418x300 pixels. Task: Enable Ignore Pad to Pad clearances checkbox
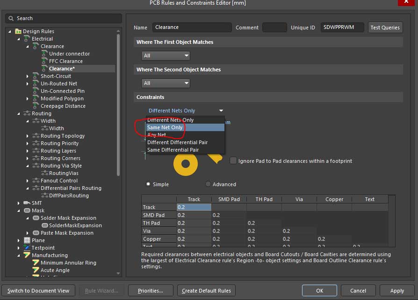233,161
